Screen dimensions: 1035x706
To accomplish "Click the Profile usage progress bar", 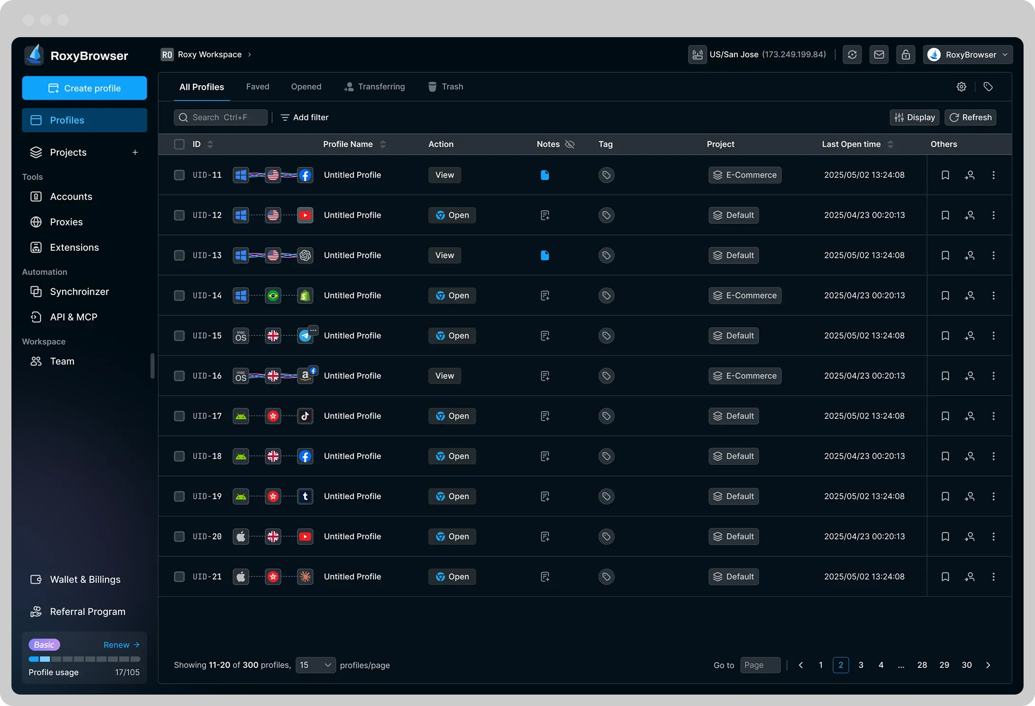I will pos(84,659).
